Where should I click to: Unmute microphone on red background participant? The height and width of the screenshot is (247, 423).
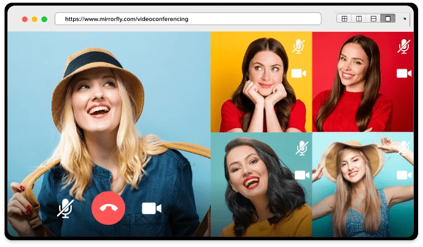click(404, 47)
